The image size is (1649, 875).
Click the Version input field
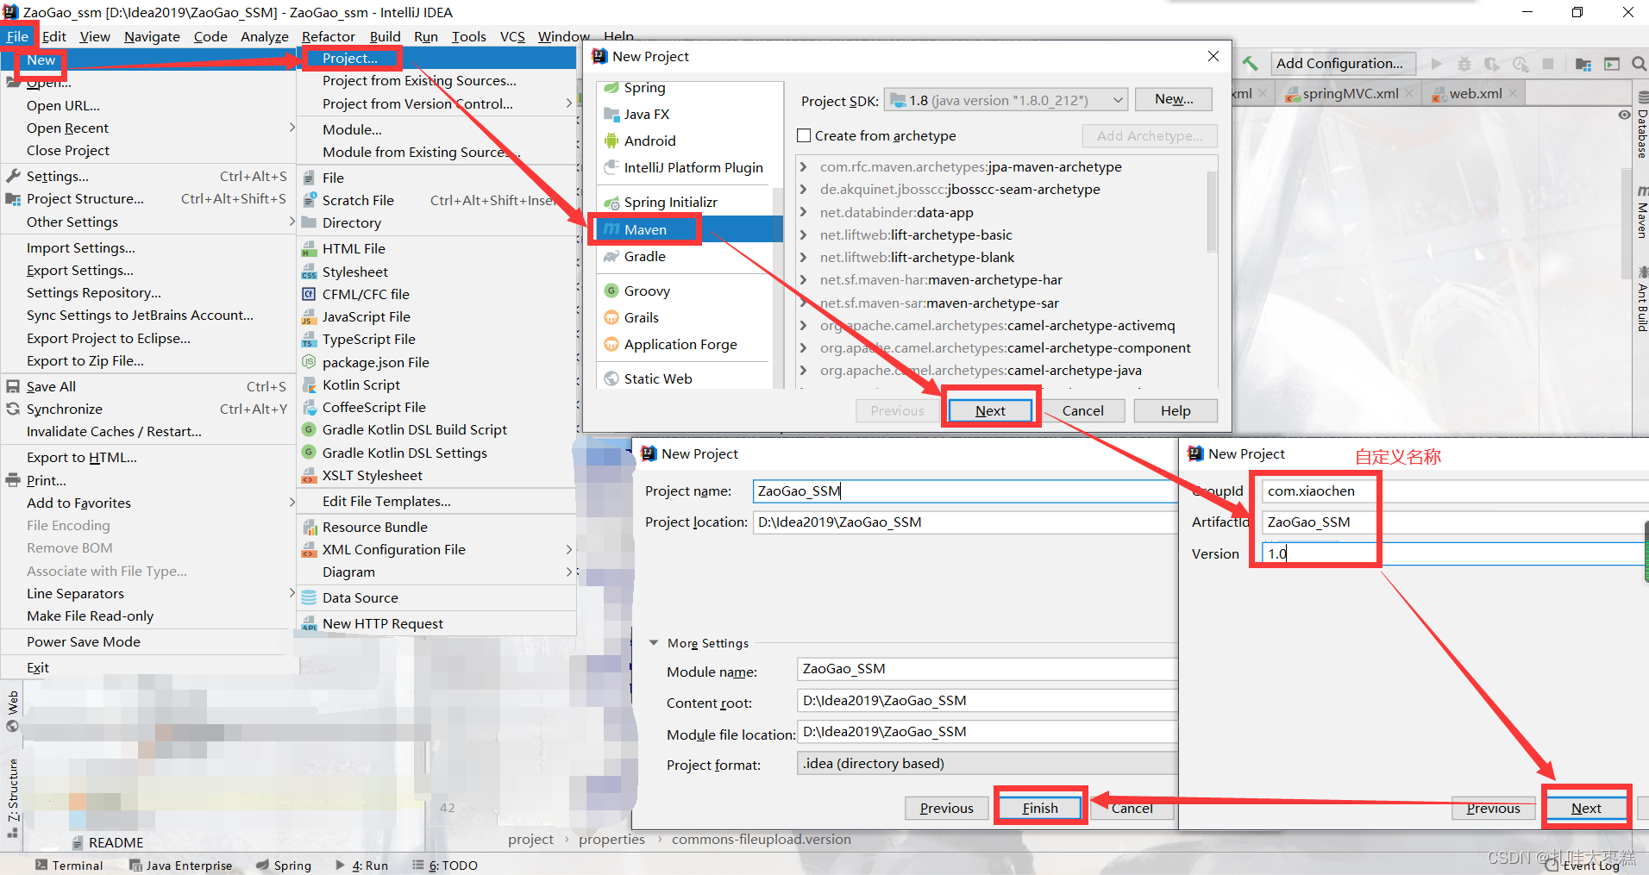point(1455,553)
